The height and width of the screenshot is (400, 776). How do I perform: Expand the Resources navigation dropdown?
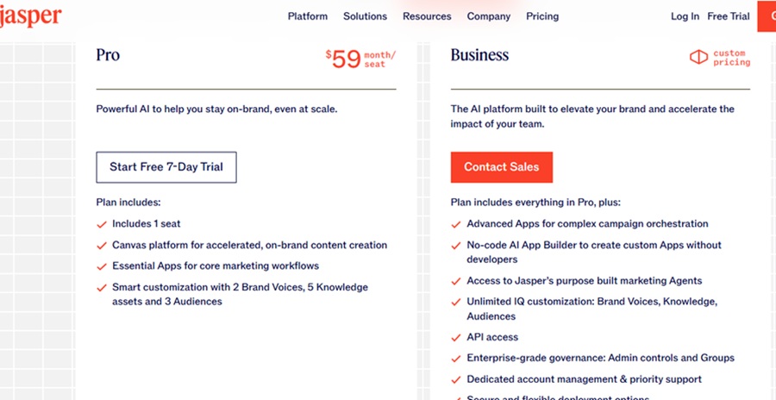click(427, 16)
